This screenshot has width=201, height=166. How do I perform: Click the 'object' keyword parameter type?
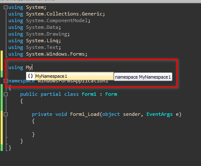click(x=111, y=114)
